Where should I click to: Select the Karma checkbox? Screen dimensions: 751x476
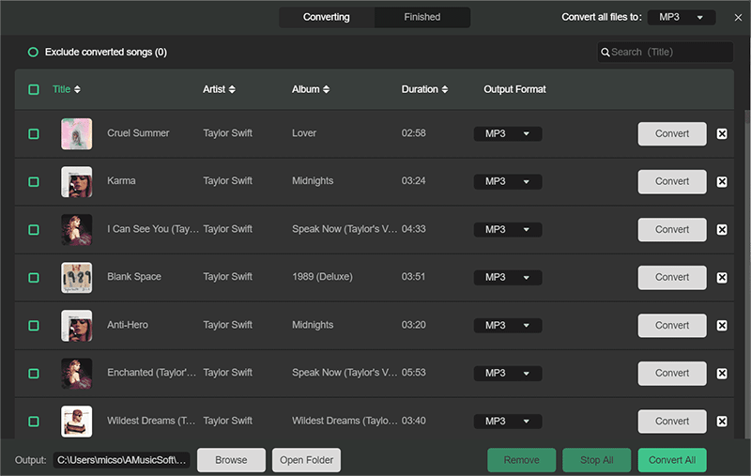point(34,181)
